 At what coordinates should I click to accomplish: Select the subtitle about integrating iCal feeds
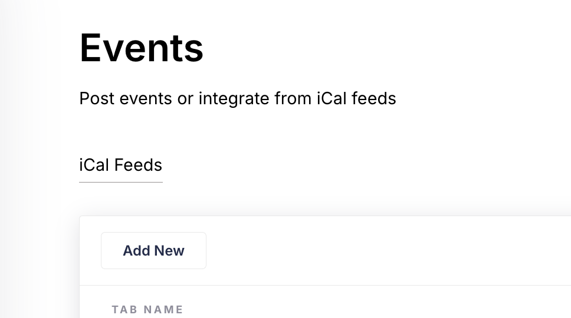point(238,98)
